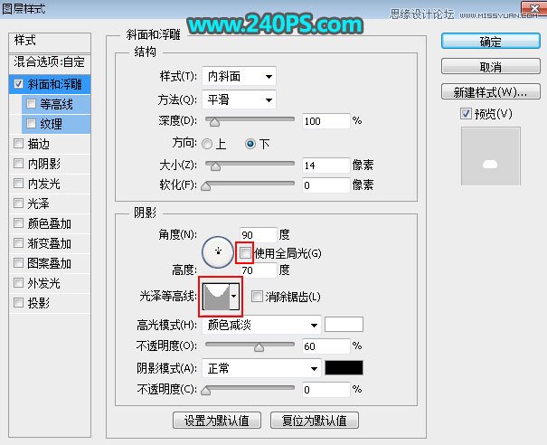This screenshot has height=445, width=547.
Task: Enable the 投影 drop shadow checkbox
Action: (18, 303)
